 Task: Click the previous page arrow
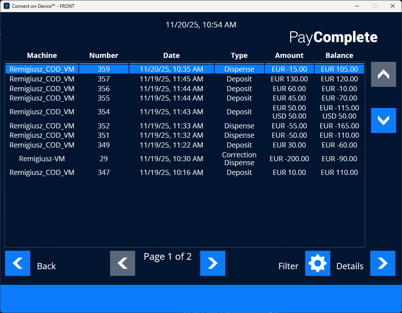pyautogui.click(x=123, y=263)
